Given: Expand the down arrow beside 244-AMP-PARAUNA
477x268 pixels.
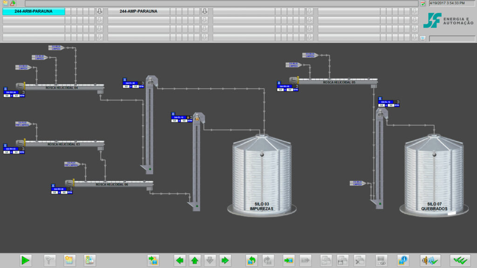Looking at the screenshot, I should click(x=205, y=11).
